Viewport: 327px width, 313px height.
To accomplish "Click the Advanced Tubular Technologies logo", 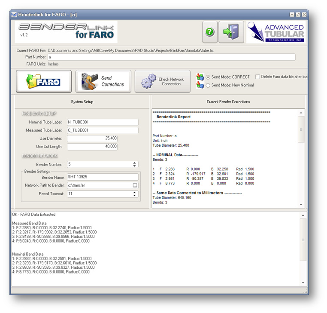I will coord(276,32).
